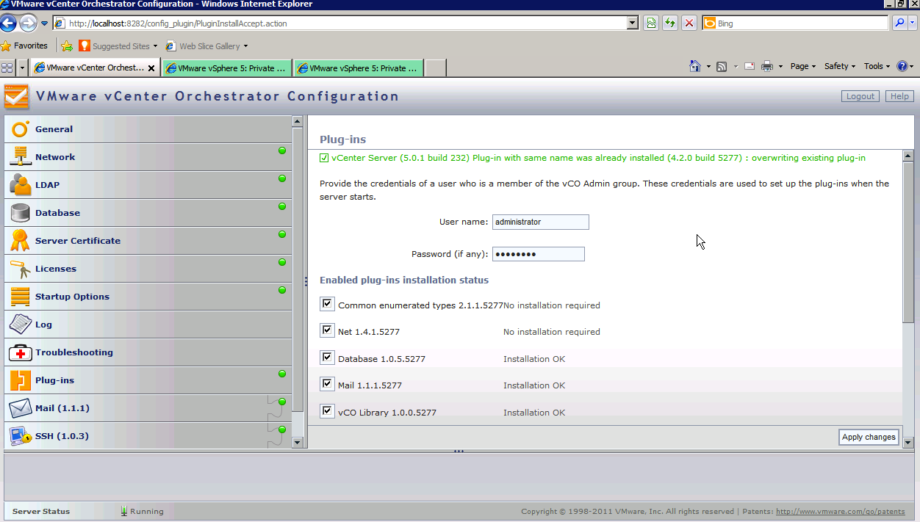Click the Compatibility View icon
This screenshot has height=522, width=920.
[x=651, y=23]
